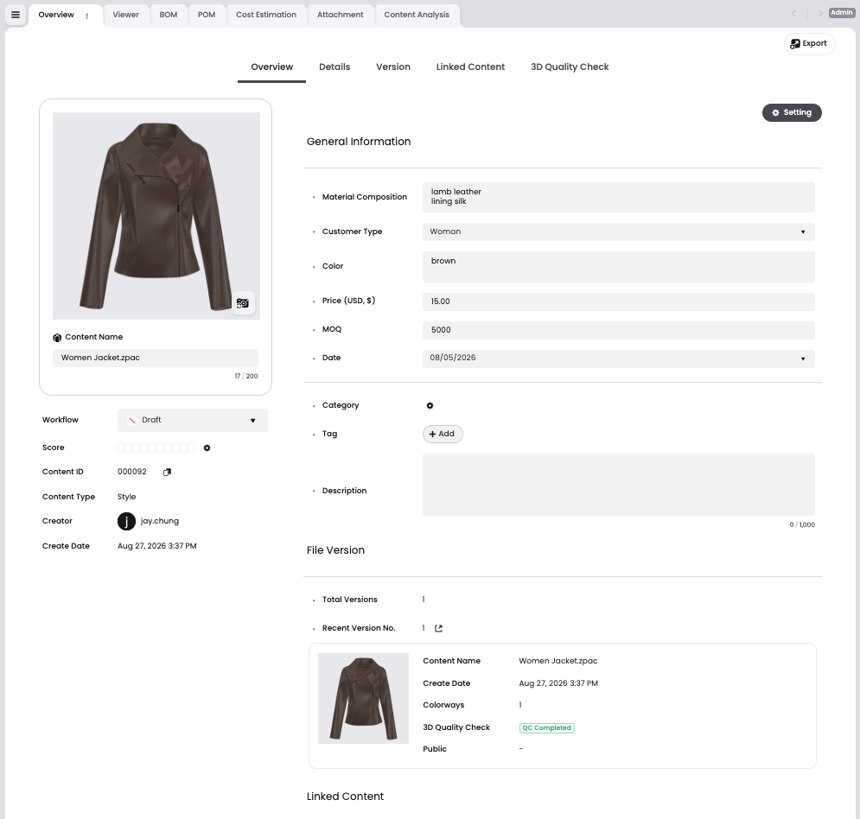
Task: Click the Score rating bar
Action: [156, 448]
